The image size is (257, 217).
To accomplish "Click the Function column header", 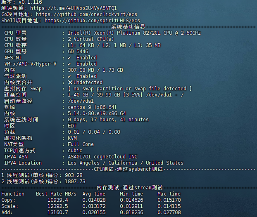I will [13, 194].
